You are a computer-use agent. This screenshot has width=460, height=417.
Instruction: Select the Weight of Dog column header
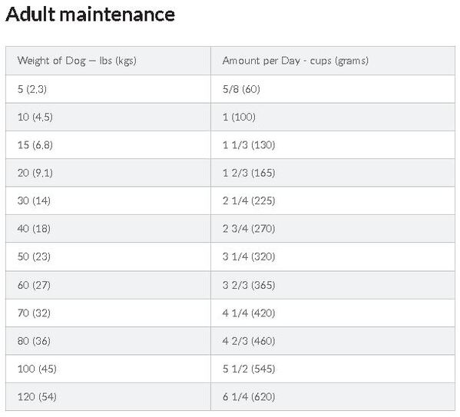coord(108,61)
